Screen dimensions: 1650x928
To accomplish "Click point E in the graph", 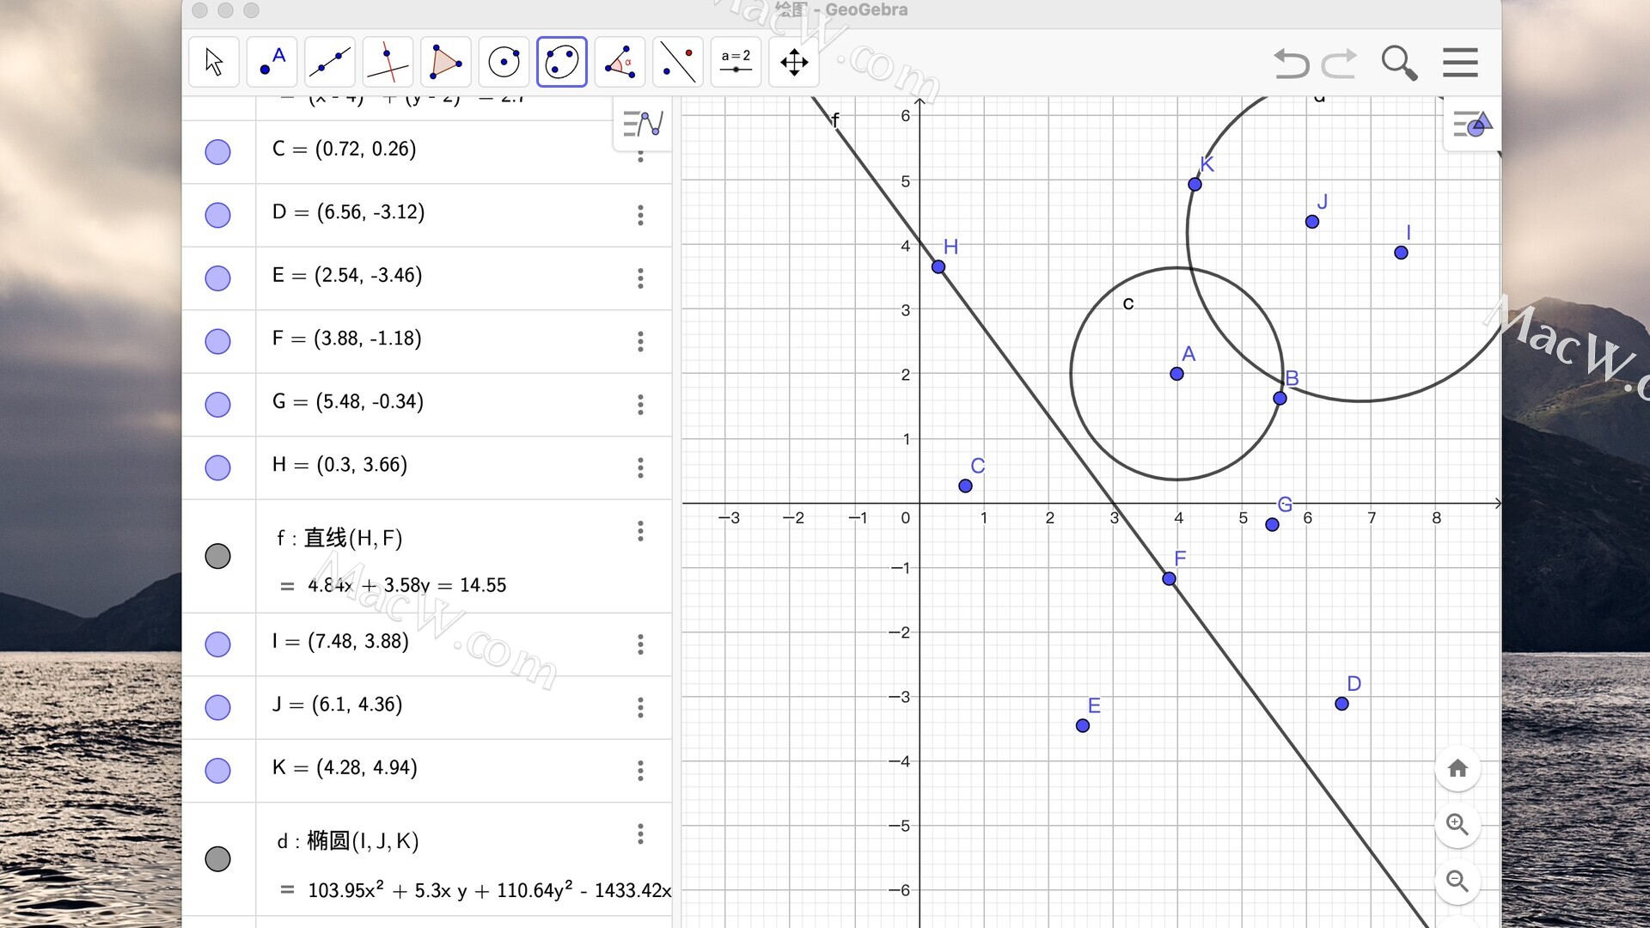I will 1083,726.
